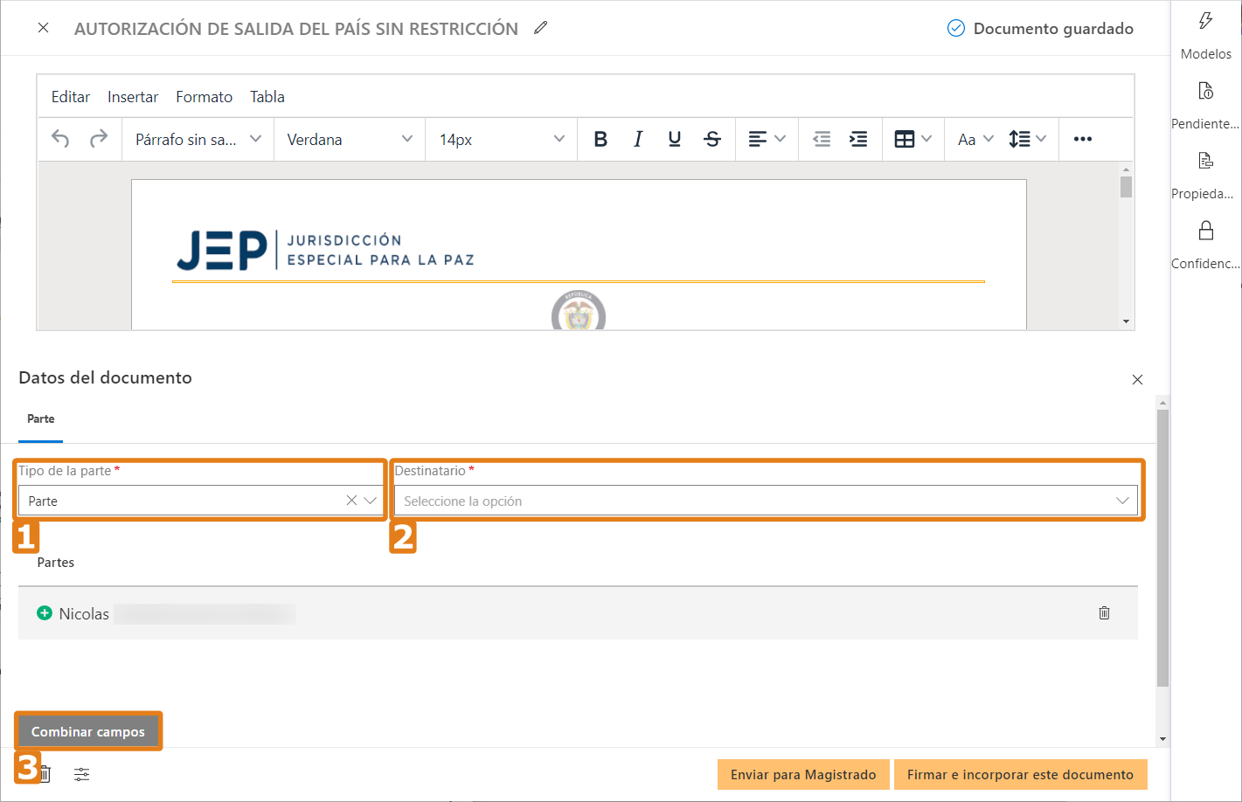Open the Verdana font family dropdown
This screenshot has height=802, width=1242.
(350, 139)
